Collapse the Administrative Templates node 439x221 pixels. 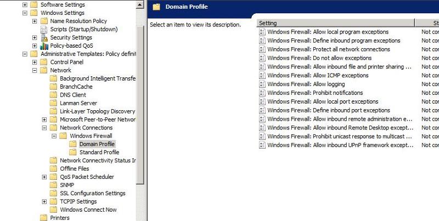tap(25, 54)
